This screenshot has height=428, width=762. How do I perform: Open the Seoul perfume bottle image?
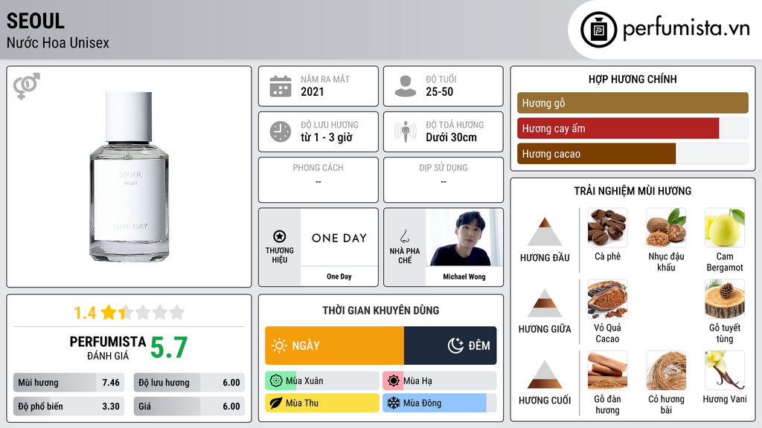coord(129,177)
